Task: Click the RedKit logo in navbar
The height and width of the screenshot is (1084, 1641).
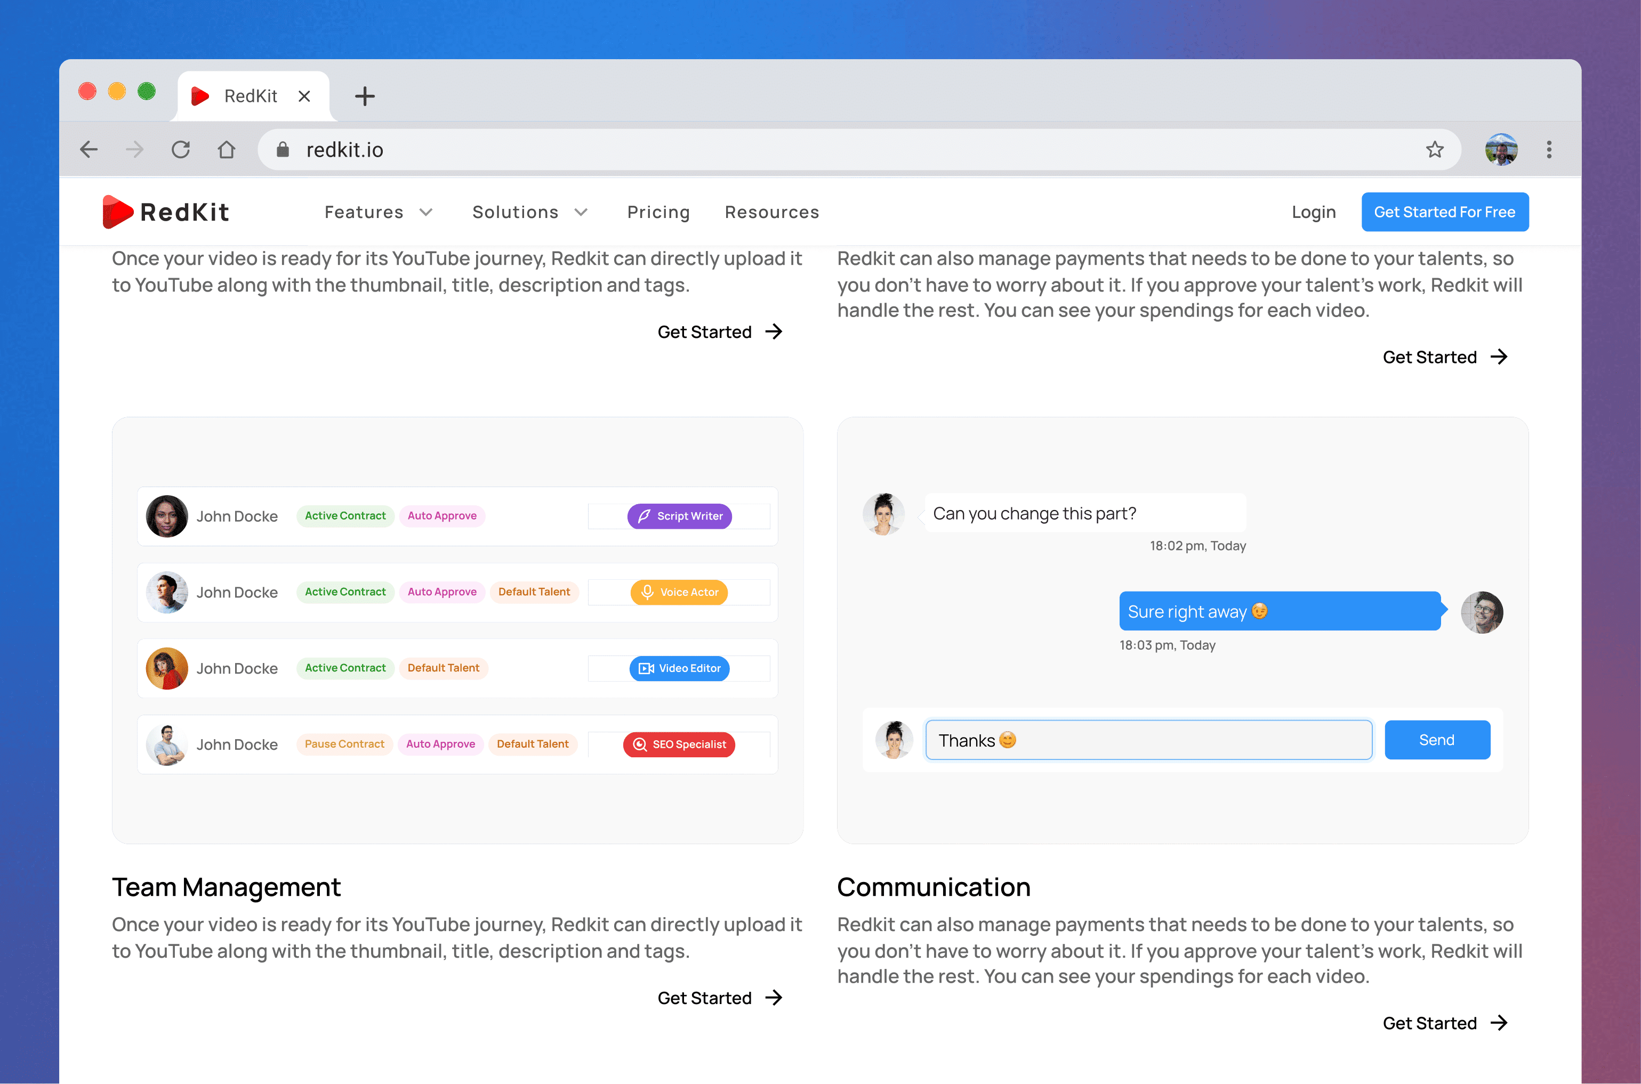Action: 166,212
